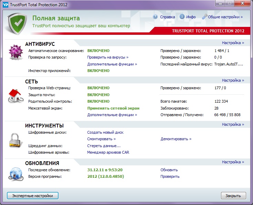Click web scanned value 177 / 0
The height and width of the screenshot is (205, 253).
pos(220,88)
